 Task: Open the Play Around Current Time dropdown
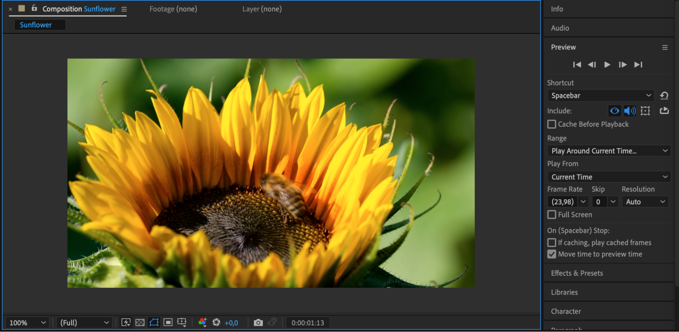(x=609, y=151)
